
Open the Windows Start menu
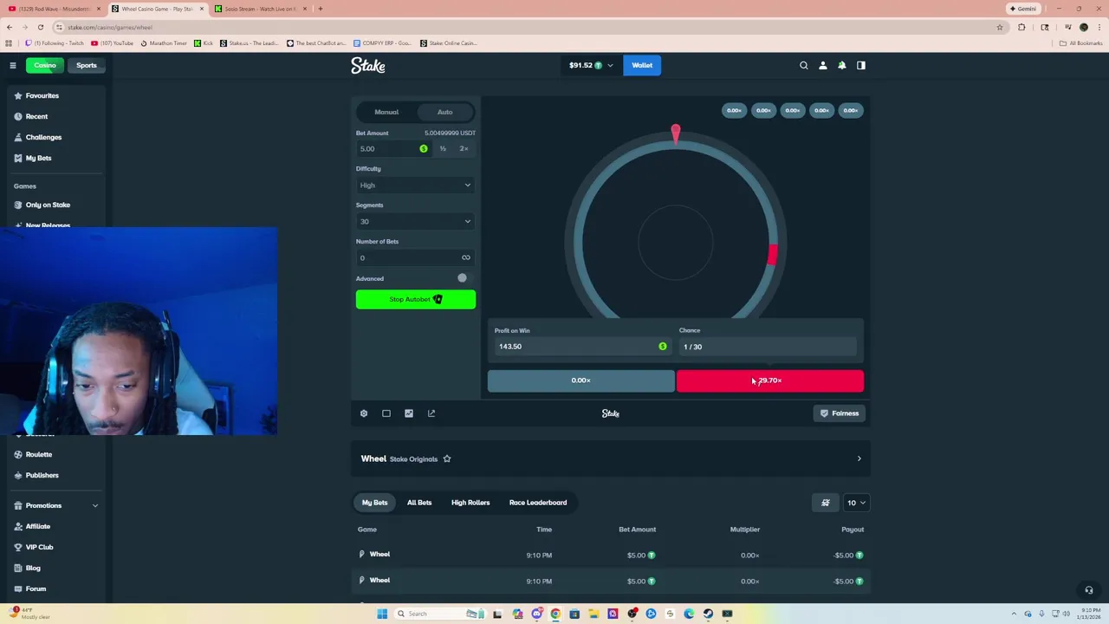coord(382,614)
